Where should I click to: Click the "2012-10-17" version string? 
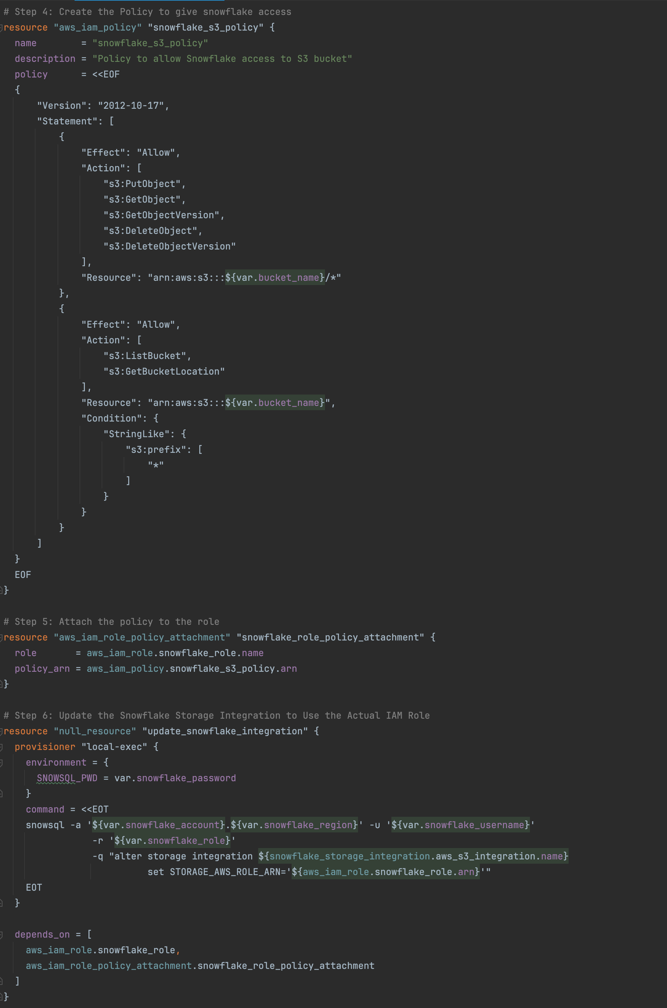131,106
